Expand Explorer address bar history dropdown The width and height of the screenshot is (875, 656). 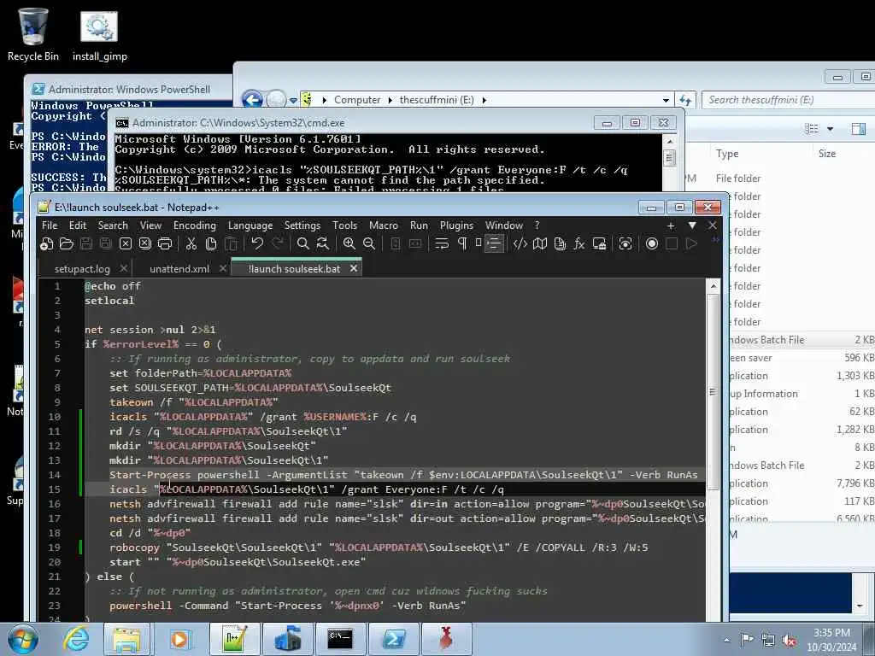666,101
